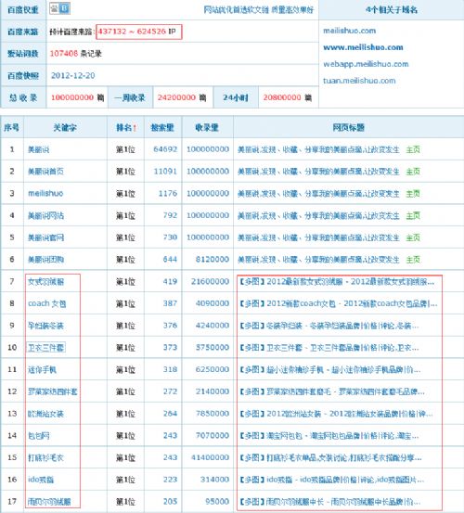Click the 24-hour indexed value 20800000
This screenshot has height=513, width=464.
point(282,97)
